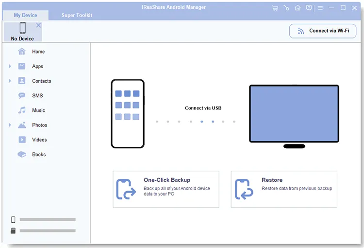
Task: Open the feedback help icon in title bar
Action: [309, 8]
